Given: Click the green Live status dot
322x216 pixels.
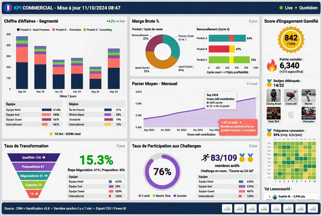Looking at the screenshot, I should pyautogui.click(x=281, y=8).
